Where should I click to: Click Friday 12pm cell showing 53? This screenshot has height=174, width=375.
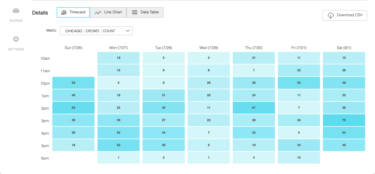(x=299, y=83)
